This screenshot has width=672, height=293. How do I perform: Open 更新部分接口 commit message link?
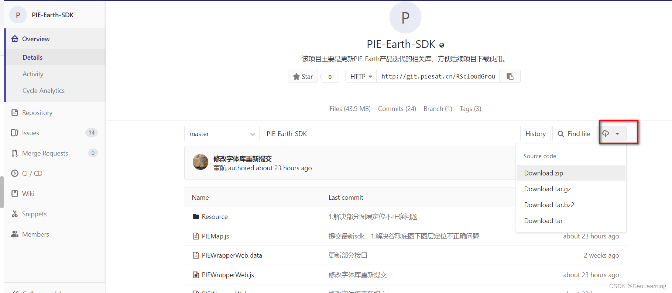(348, 255)
